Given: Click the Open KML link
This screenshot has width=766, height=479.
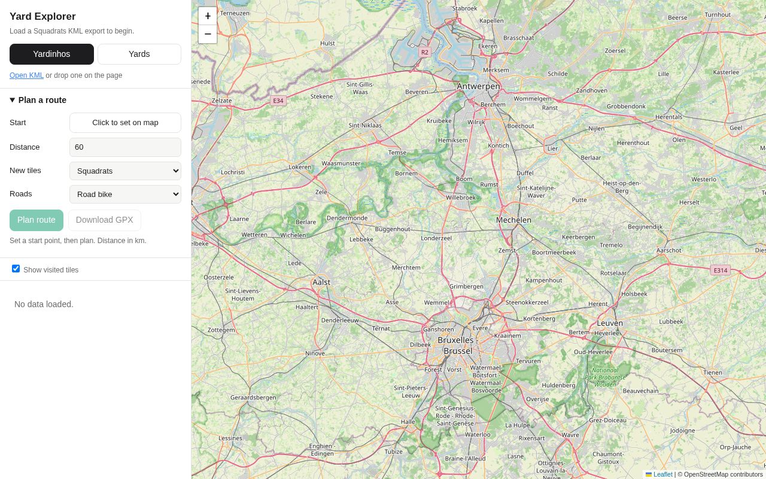Looking at the screenshot, I should coord(26,75).
